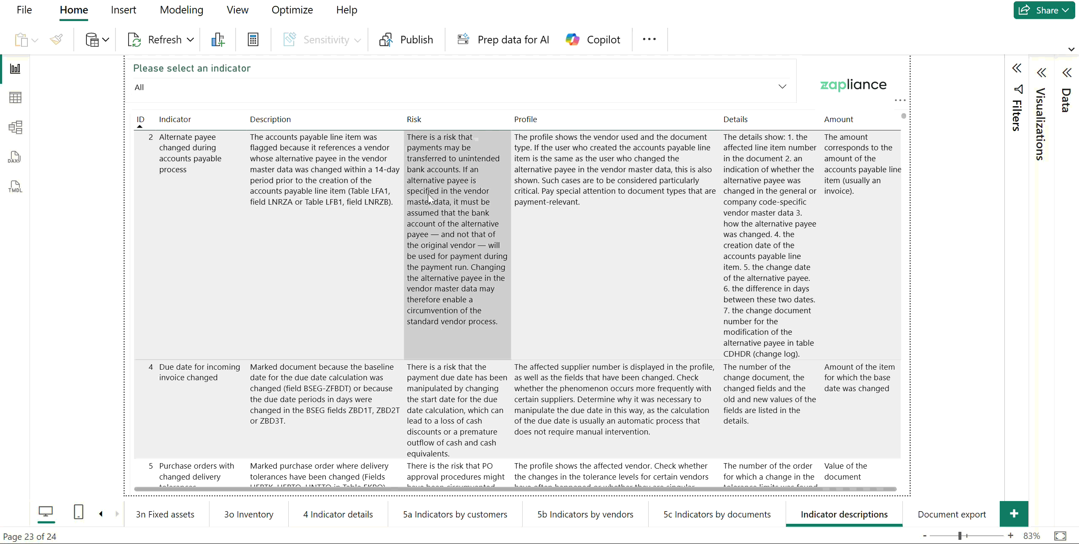Open the Model view icon
Screen dimensions: 1079x544
[15, 127]
